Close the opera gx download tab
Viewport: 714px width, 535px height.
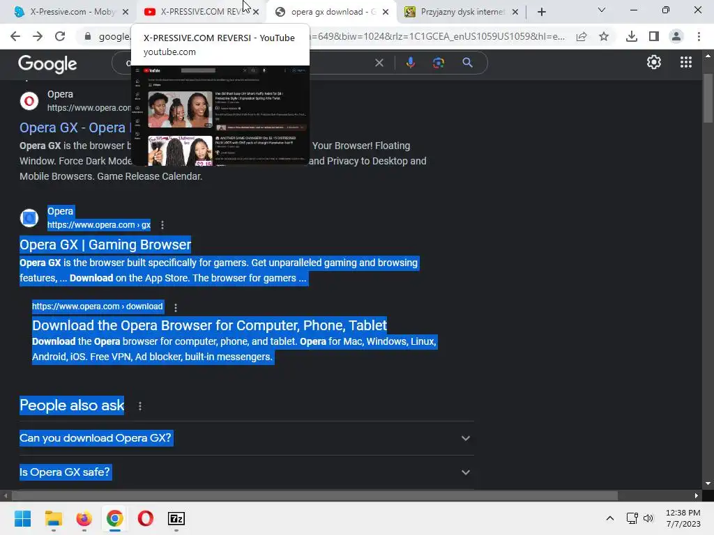(386, 12)
